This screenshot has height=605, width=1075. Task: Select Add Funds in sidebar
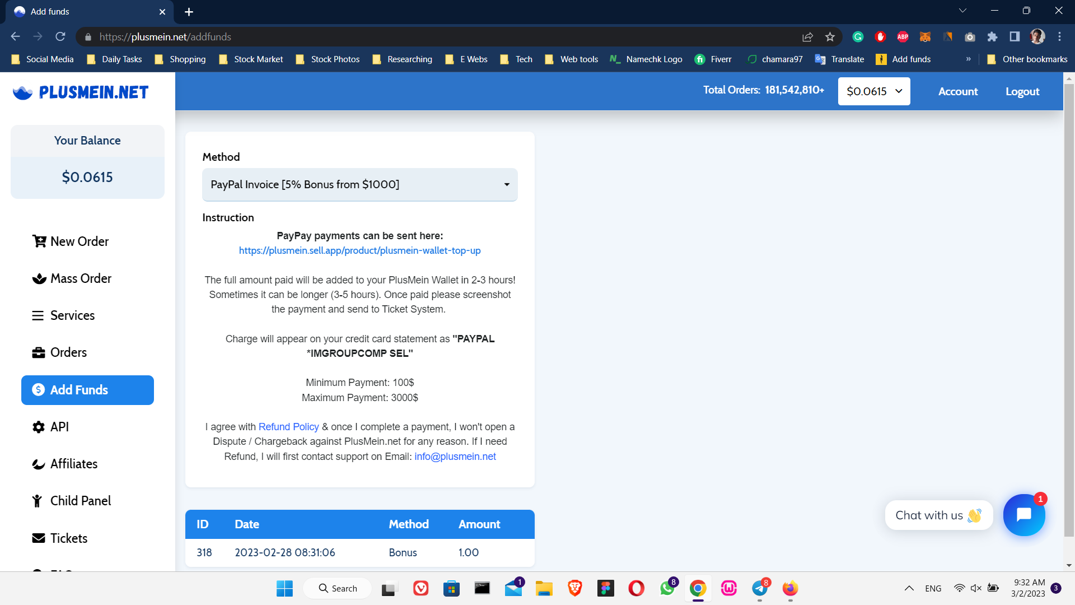pyautogui.click(x=87, y=390)
